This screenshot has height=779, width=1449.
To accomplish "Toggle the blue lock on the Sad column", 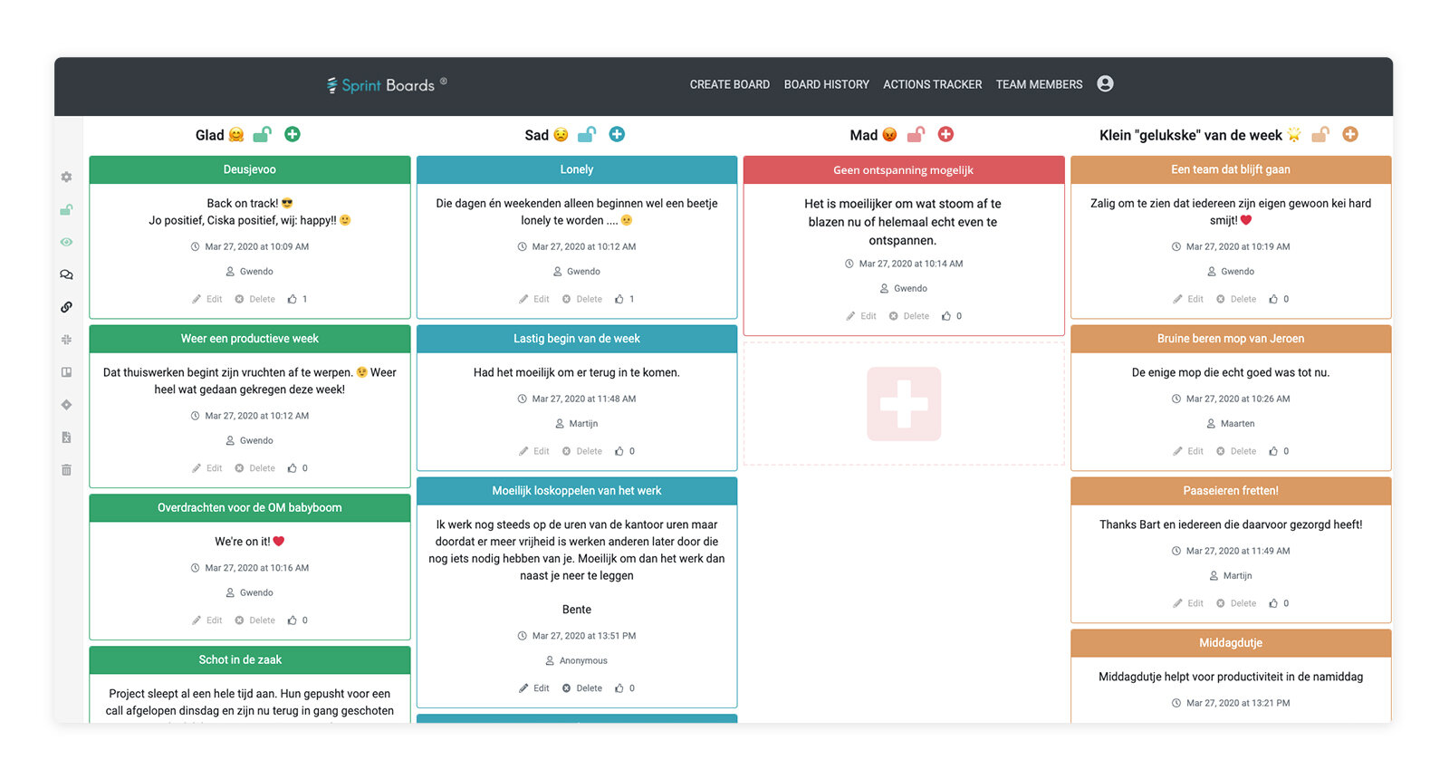I will tap(587, 134).
